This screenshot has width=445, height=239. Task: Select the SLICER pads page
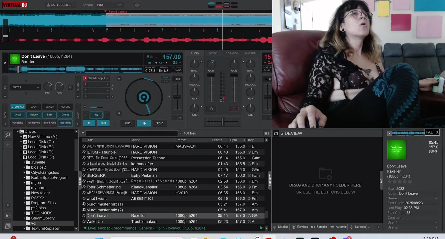click(x=50, y=107)
